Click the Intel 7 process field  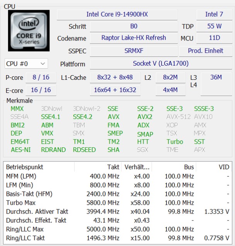click(x=214, y=14)
